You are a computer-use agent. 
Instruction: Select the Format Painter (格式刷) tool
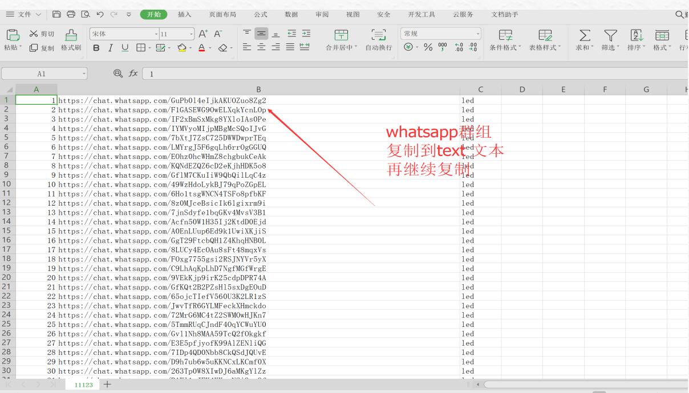71,40
